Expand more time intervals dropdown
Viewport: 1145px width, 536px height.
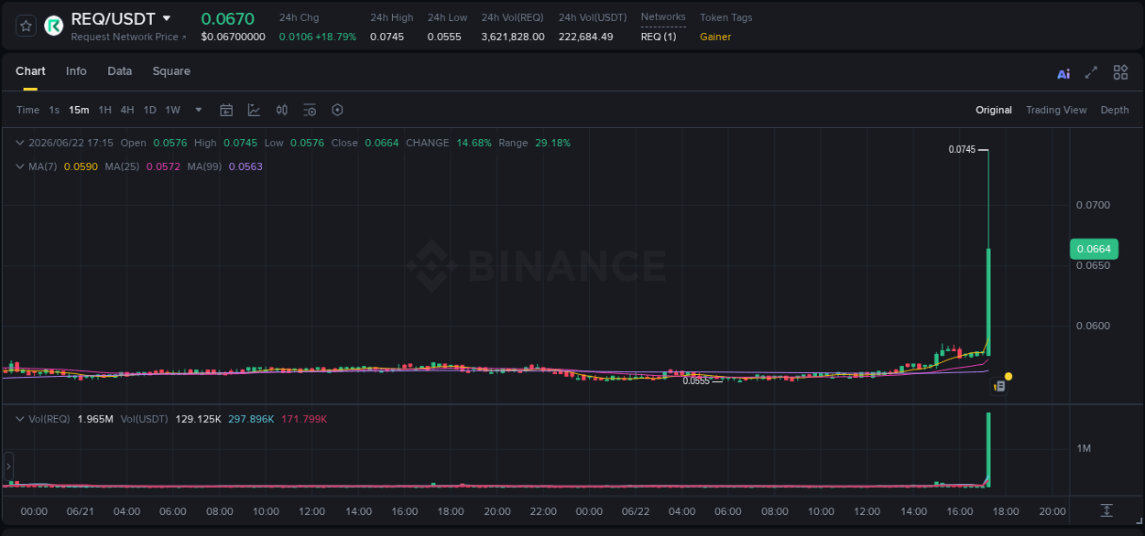point(199,110)
